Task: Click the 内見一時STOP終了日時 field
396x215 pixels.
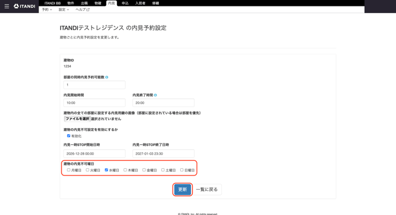Action: (163, 154)
